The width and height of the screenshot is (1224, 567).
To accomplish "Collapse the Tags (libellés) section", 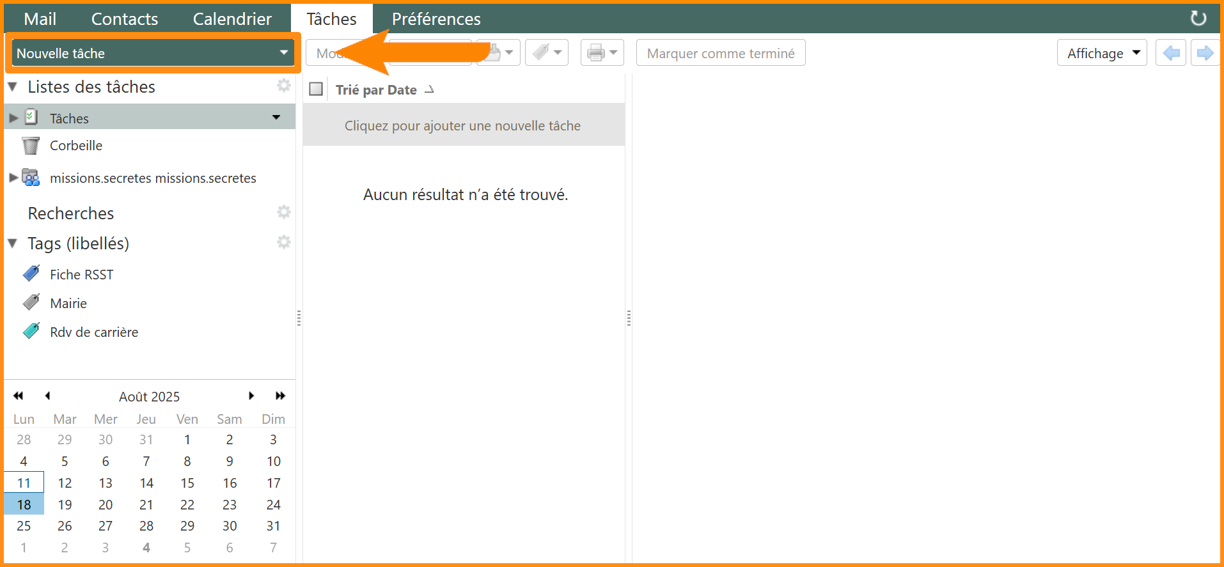I will point(13,244).
